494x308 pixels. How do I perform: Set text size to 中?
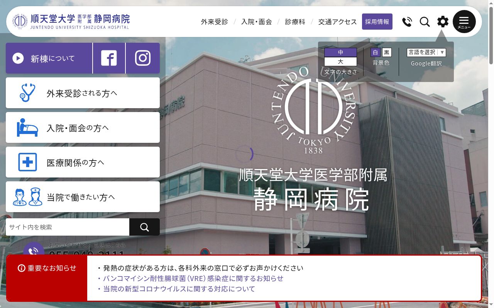pos(340,52)
